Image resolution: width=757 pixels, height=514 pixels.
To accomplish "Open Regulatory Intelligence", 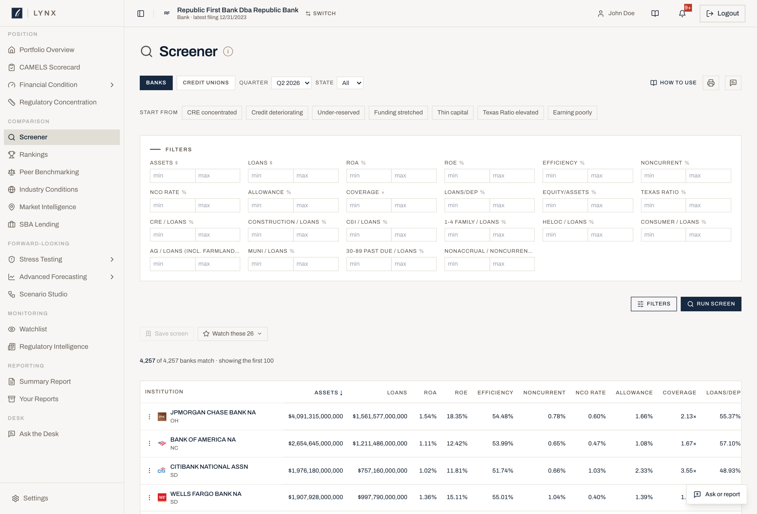I will 62,346.
